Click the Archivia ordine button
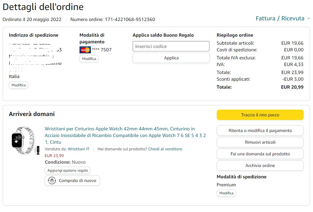Screen dimensions: 313x212 pyautogui.click(x=260, y=166)
